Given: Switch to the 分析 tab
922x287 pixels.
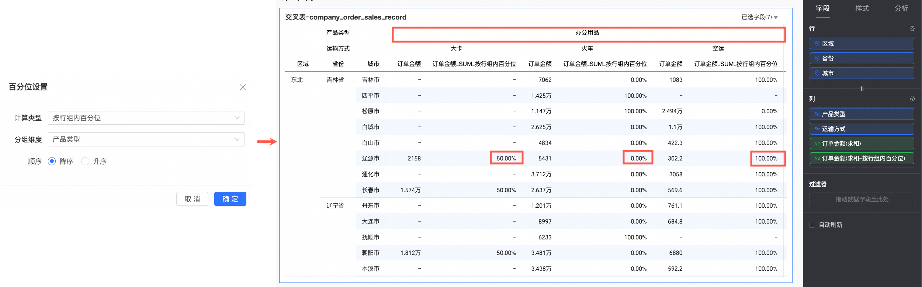Looking at the screenshot, I should [901, 8].
